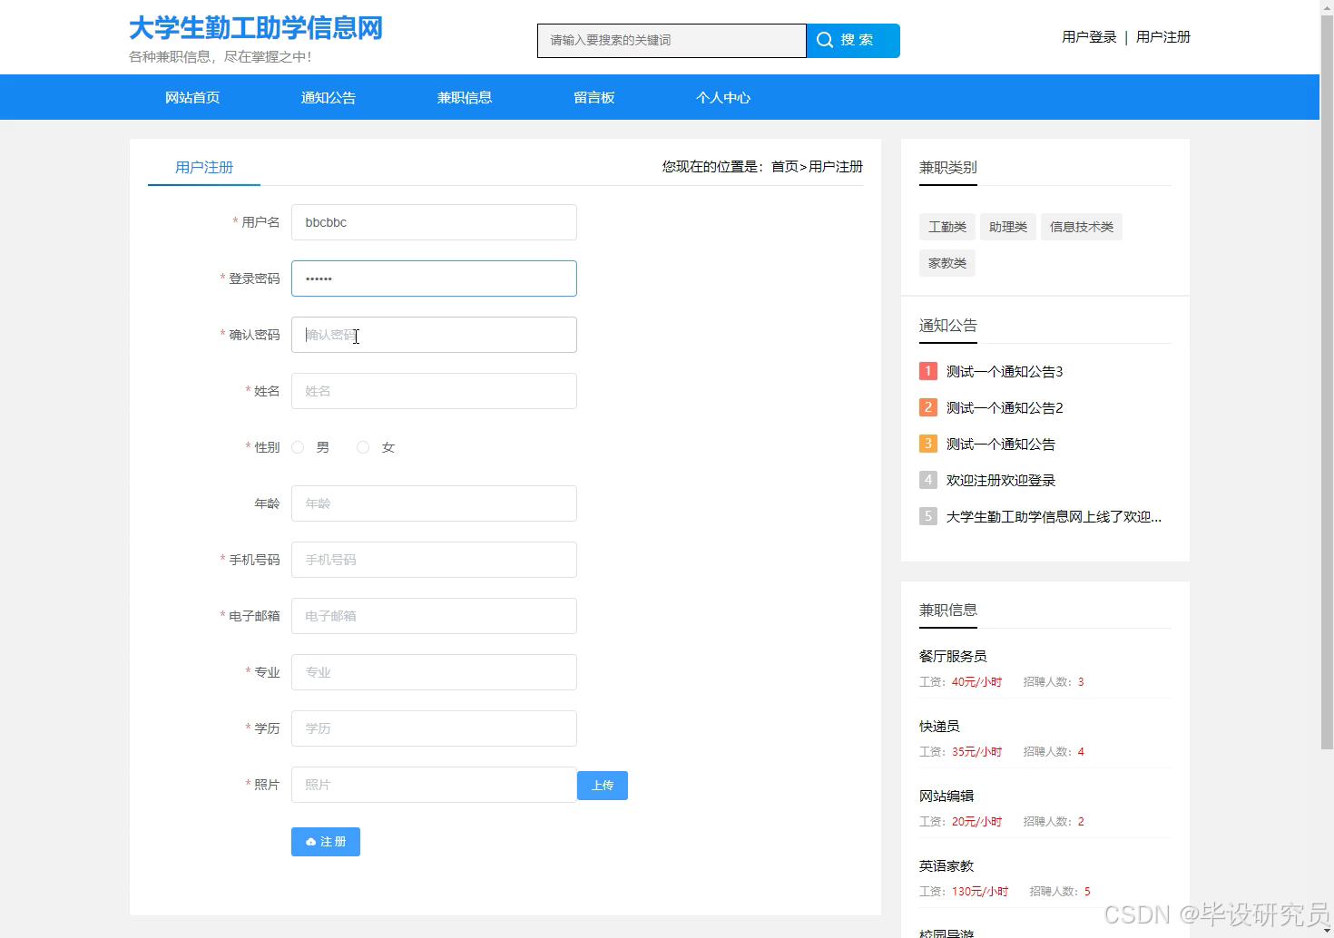Image resolution: width=1334 pixels, height=938 pixels.
Task: Open 网站编辑 job listing
Action: (x=947, y=796)
